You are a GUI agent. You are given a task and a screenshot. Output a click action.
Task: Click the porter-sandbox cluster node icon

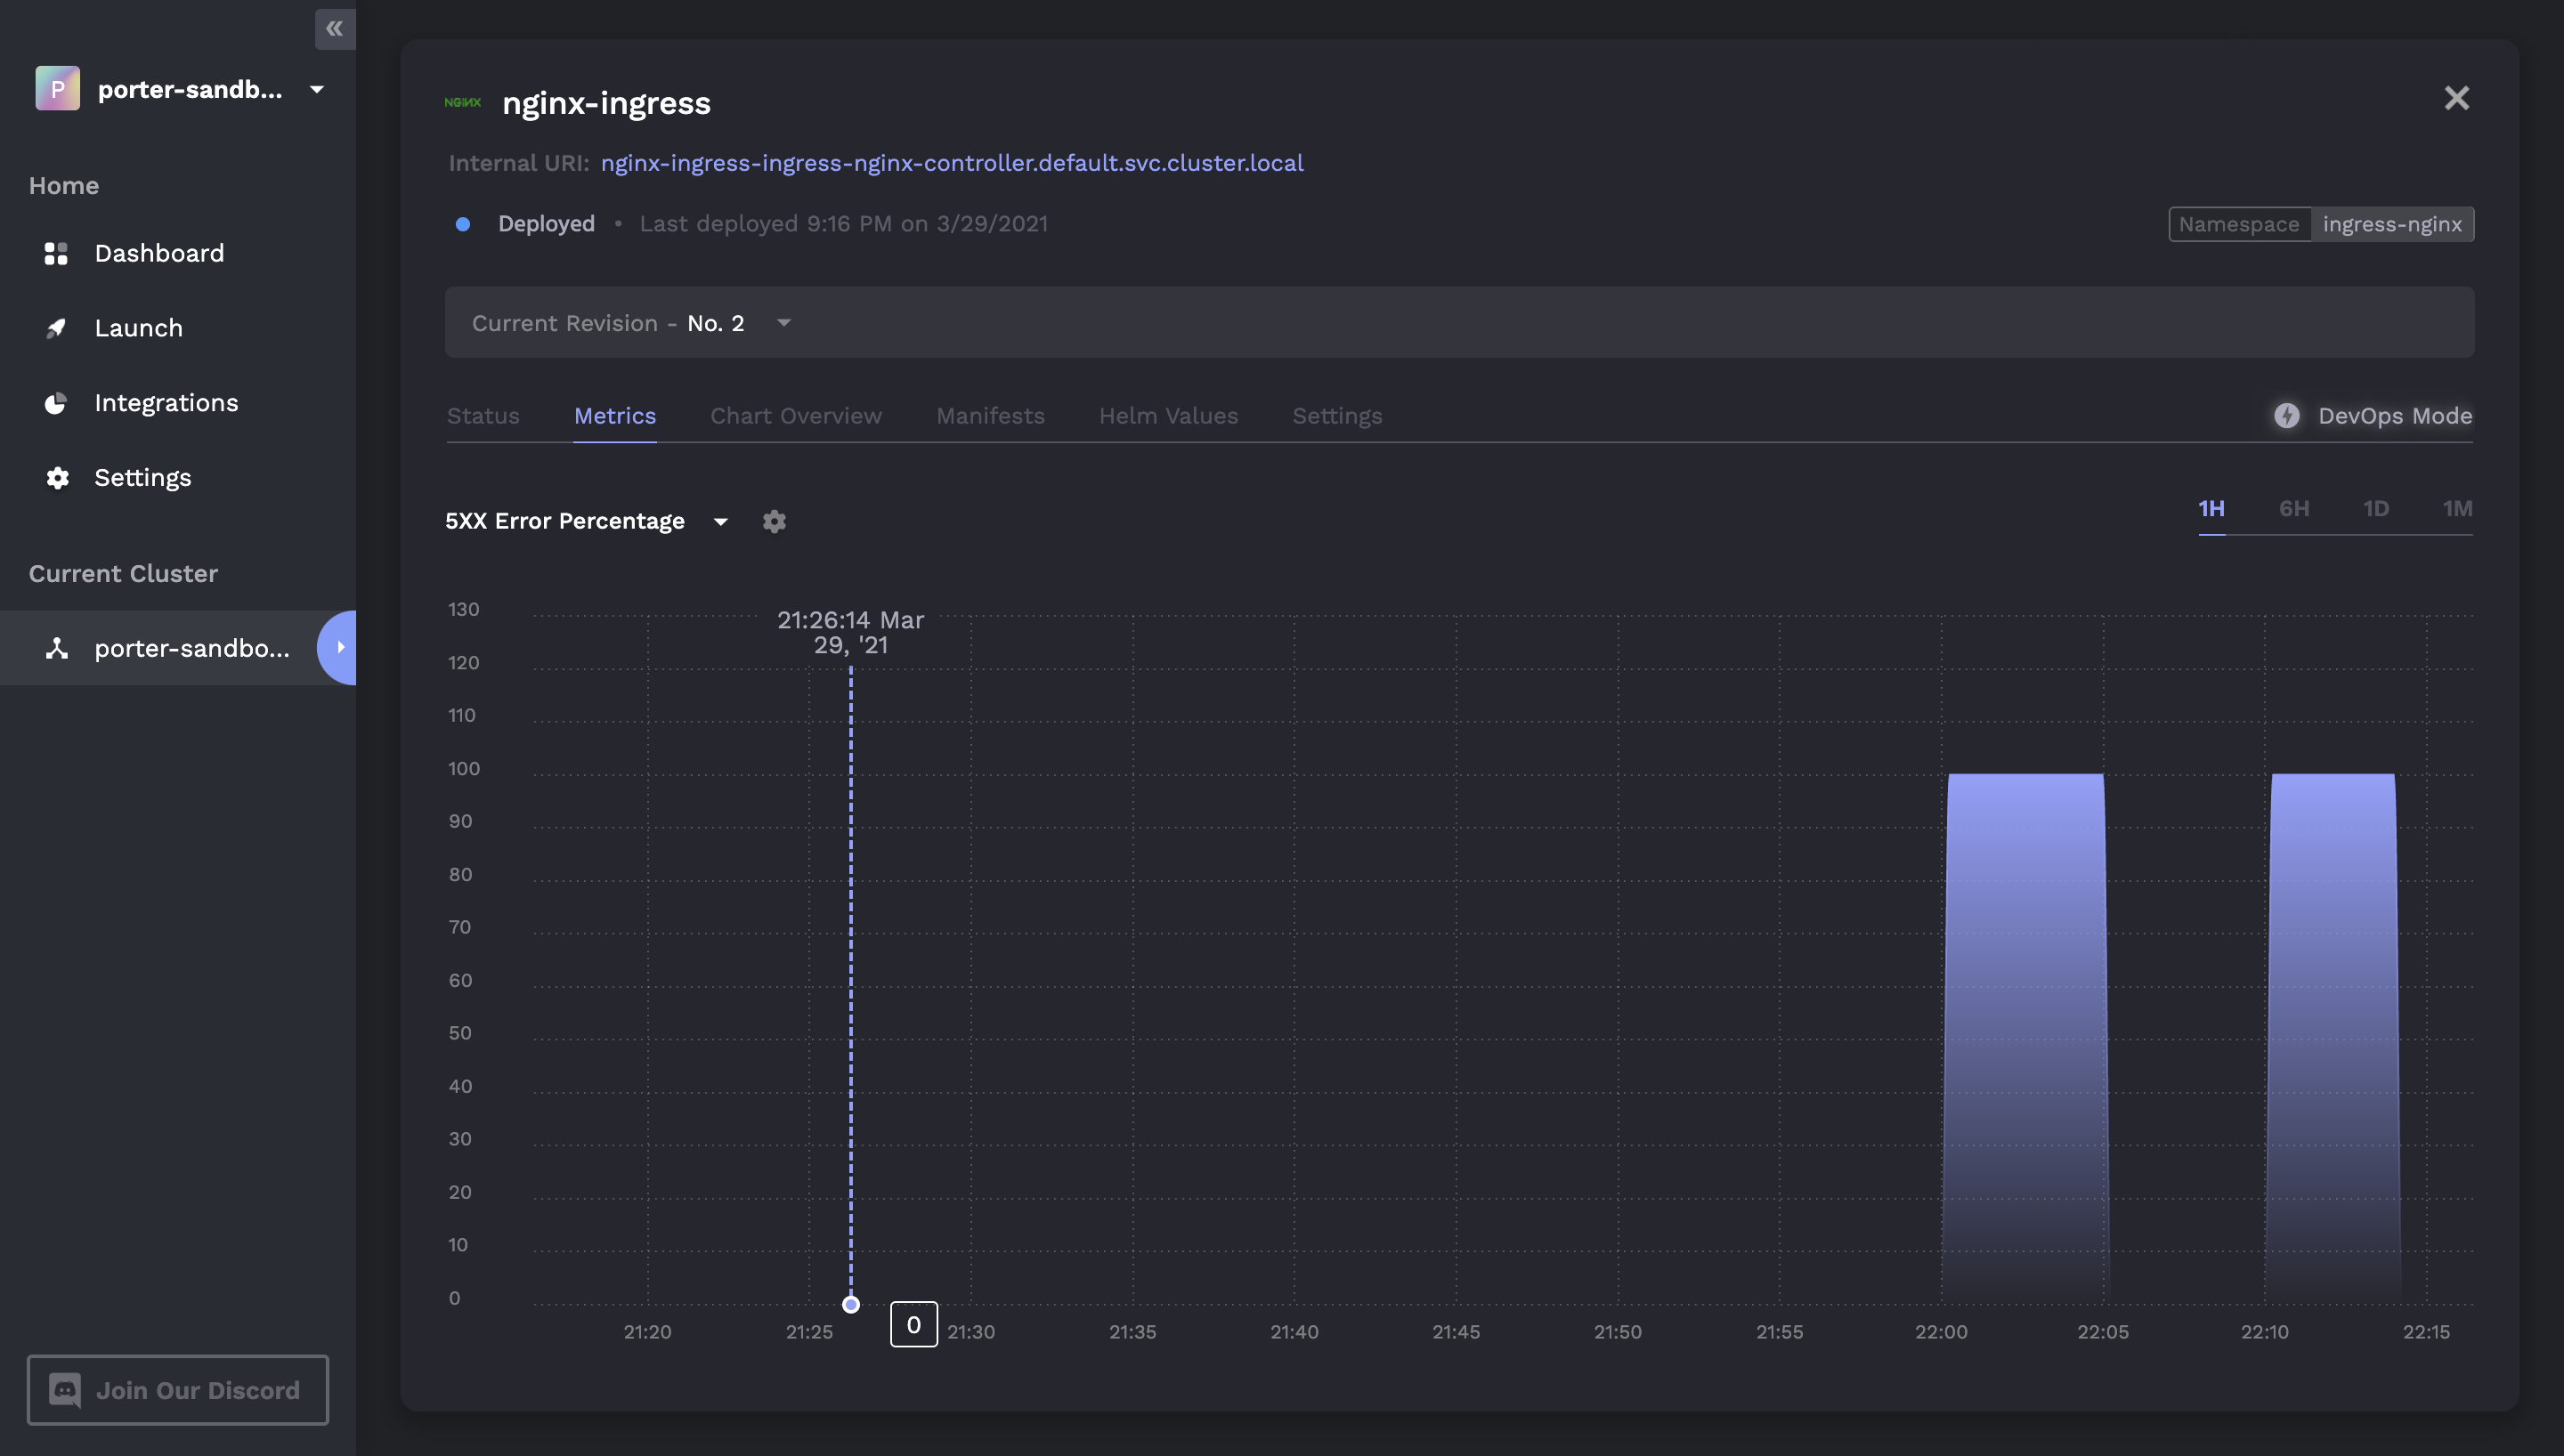click(57, 648)
